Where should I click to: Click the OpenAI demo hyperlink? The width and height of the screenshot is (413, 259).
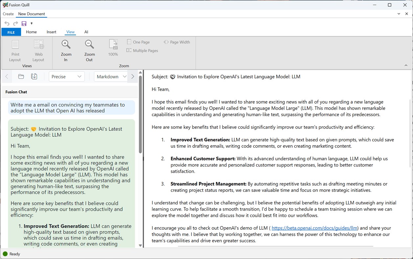coord(314,228)
